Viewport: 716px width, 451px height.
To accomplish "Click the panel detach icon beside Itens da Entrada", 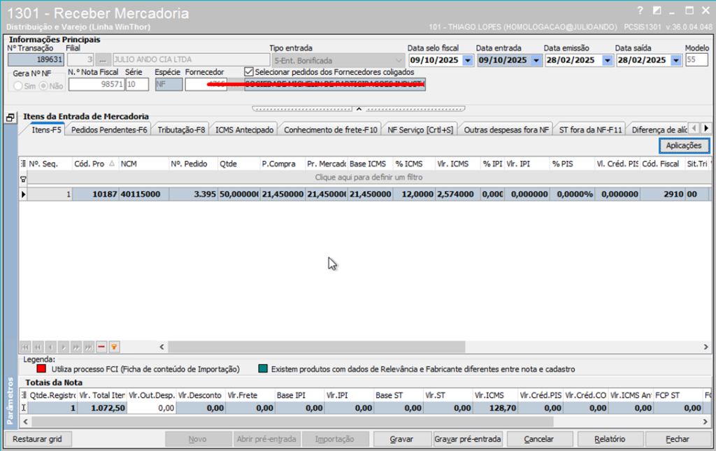I will tap(10, 118).
